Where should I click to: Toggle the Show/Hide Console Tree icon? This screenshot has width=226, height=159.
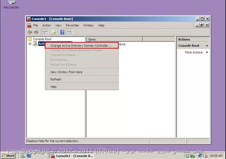pyautogui.click(x=45, y=32)
